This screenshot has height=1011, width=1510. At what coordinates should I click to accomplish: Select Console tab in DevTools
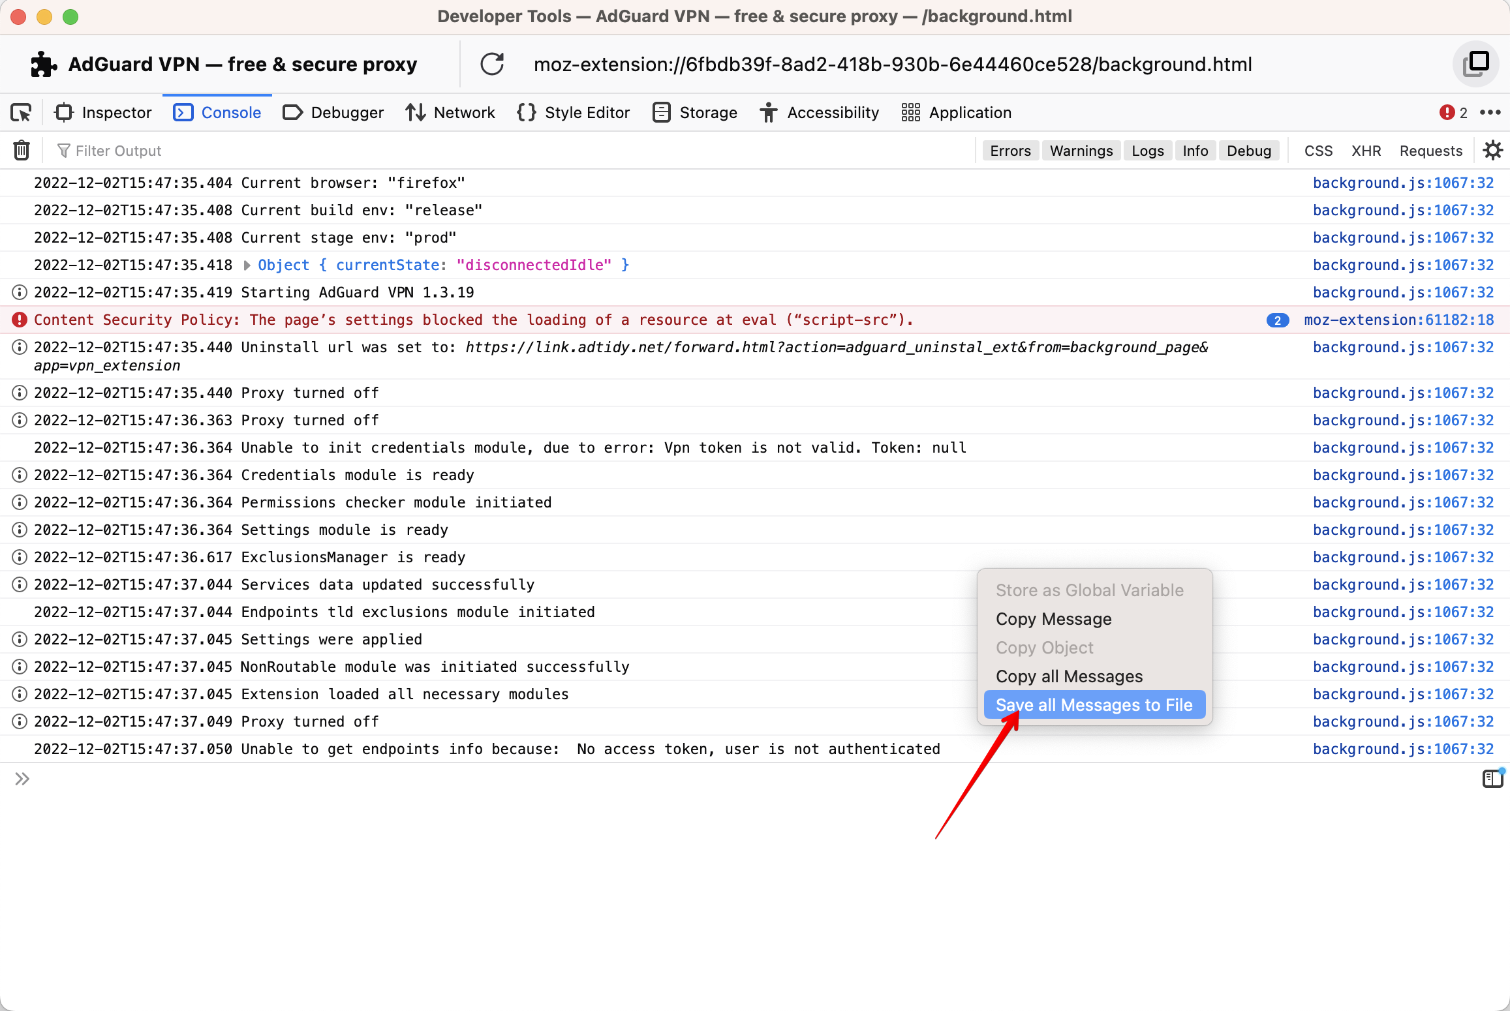coord(229,112)
